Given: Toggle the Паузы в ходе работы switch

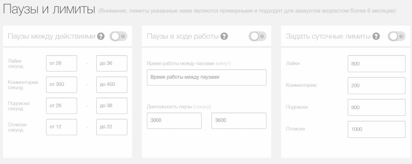Looking at the screenshot, I should [257, 36].
